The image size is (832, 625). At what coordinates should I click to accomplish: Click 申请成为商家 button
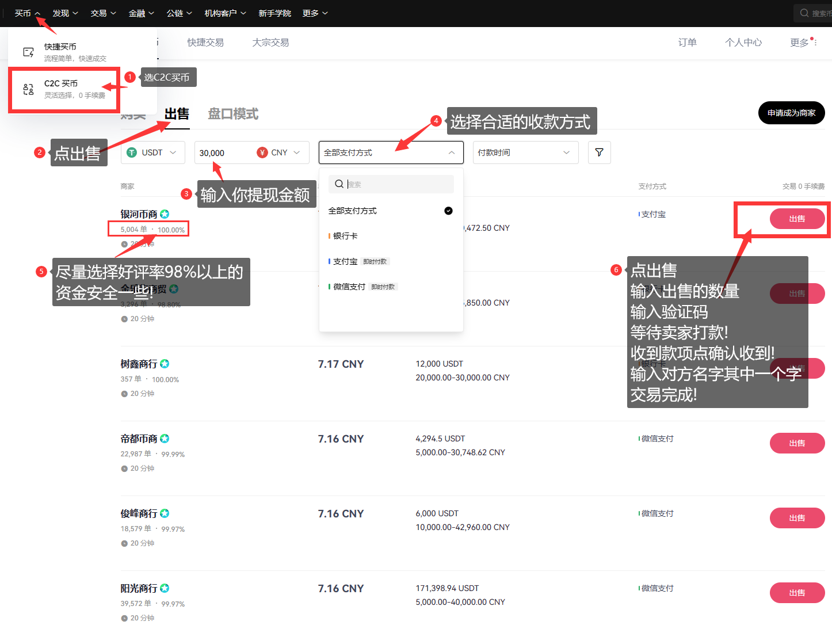pyautogui.click(x=791, y=113)
